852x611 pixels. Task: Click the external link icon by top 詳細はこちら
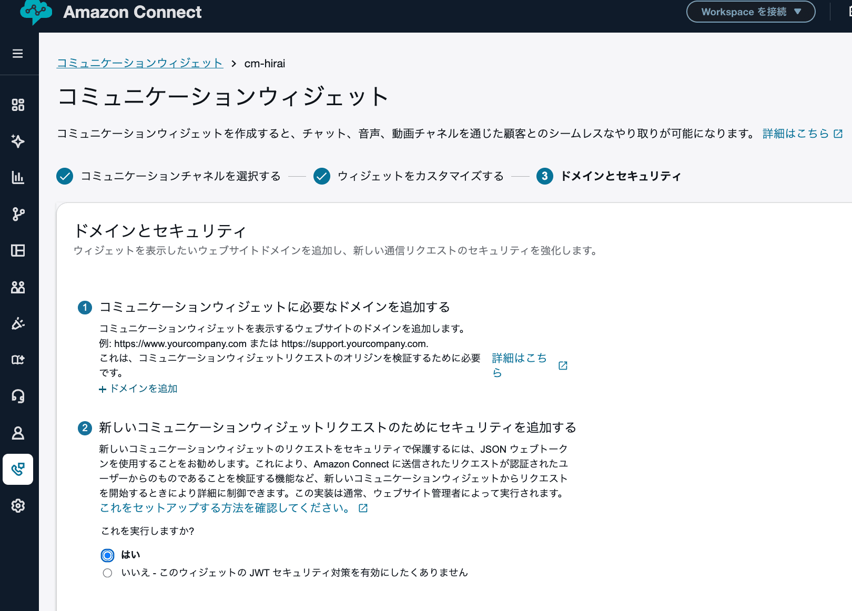pyautogui.click(x=838, y=134)
